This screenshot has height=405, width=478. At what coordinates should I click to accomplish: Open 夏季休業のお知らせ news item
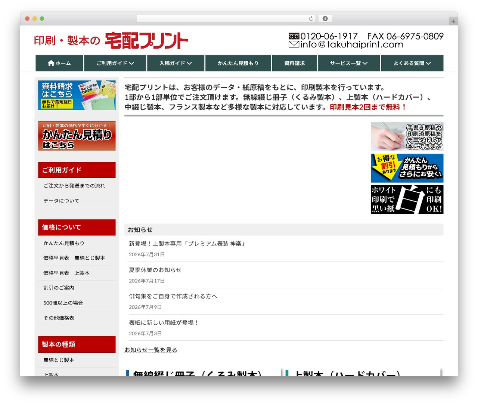coord(155,270)
